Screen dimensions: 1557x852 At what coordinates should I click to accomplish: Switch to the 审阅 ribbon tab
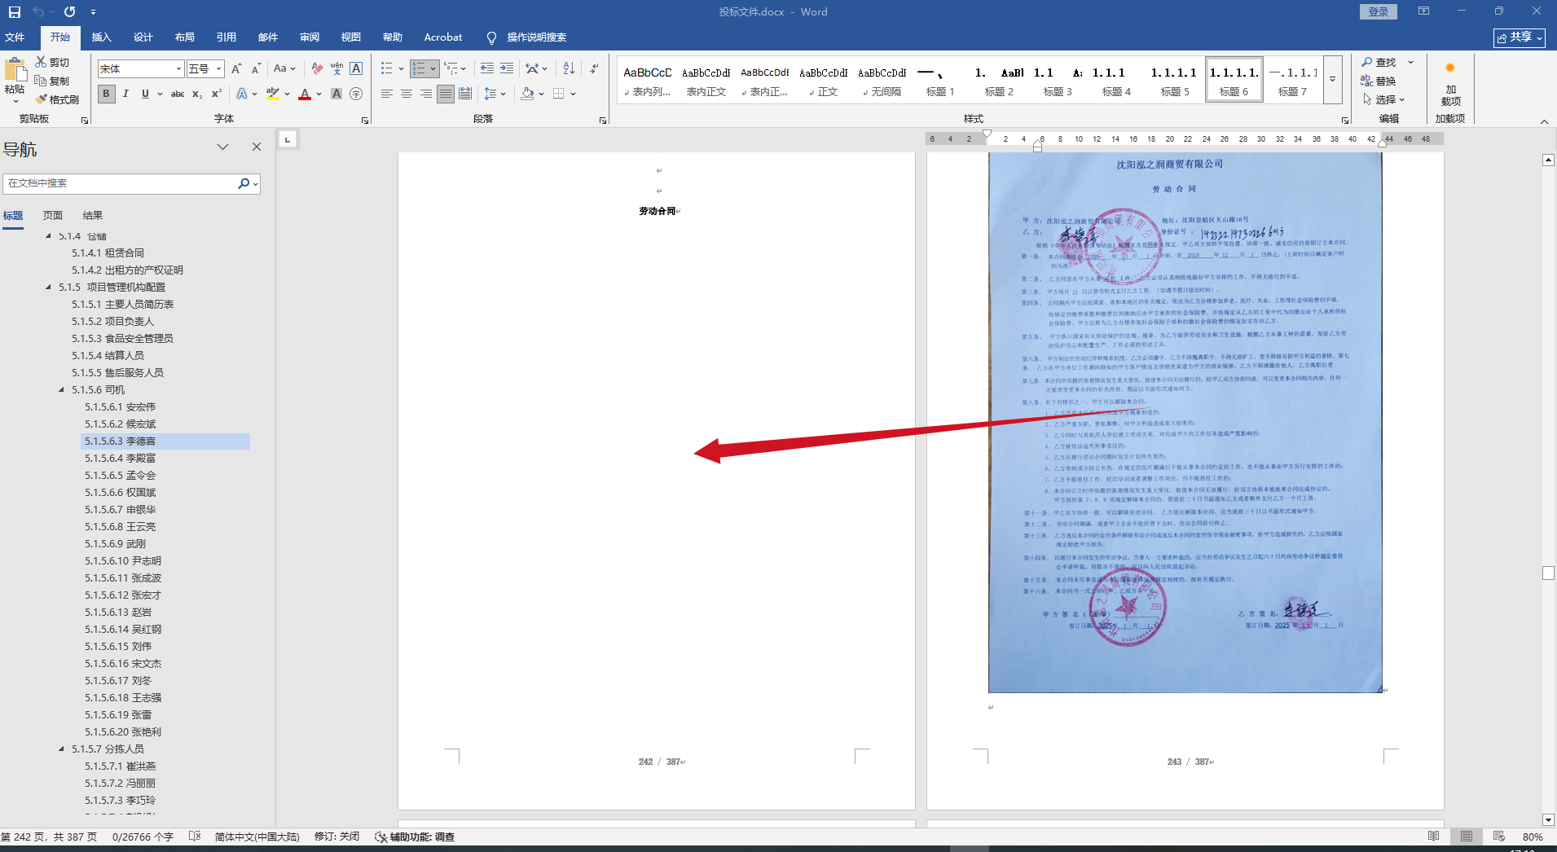pyautogui.click(x=310, y=37)
